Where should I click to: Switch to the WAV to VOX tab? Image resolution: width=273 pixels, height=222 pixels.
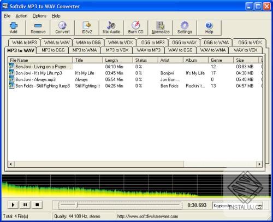tap(245, 50)
